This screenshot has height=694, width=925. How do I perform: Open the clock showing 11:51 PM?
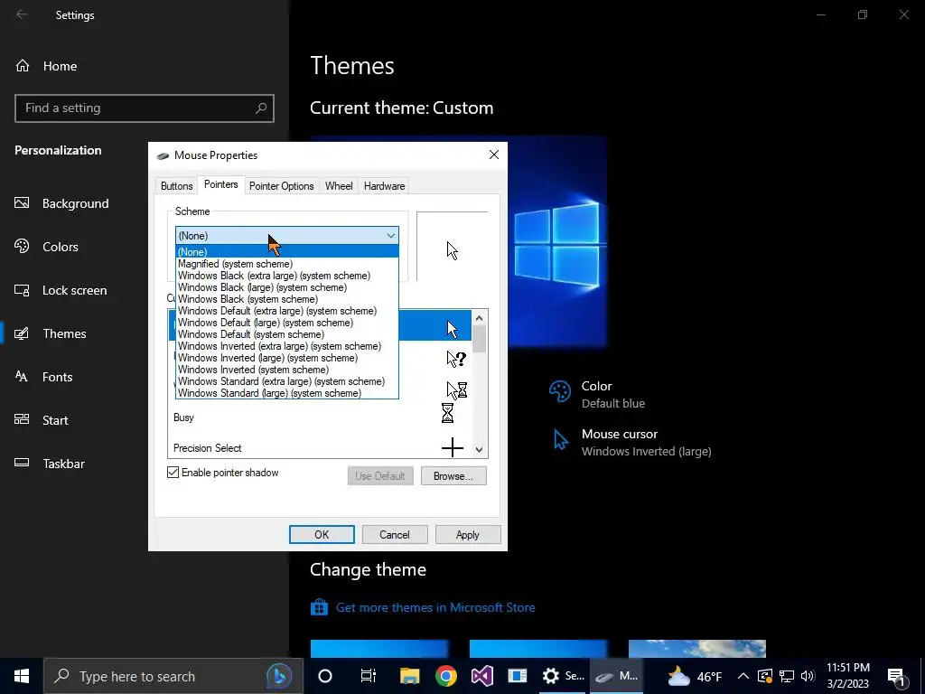click(847, 676)
